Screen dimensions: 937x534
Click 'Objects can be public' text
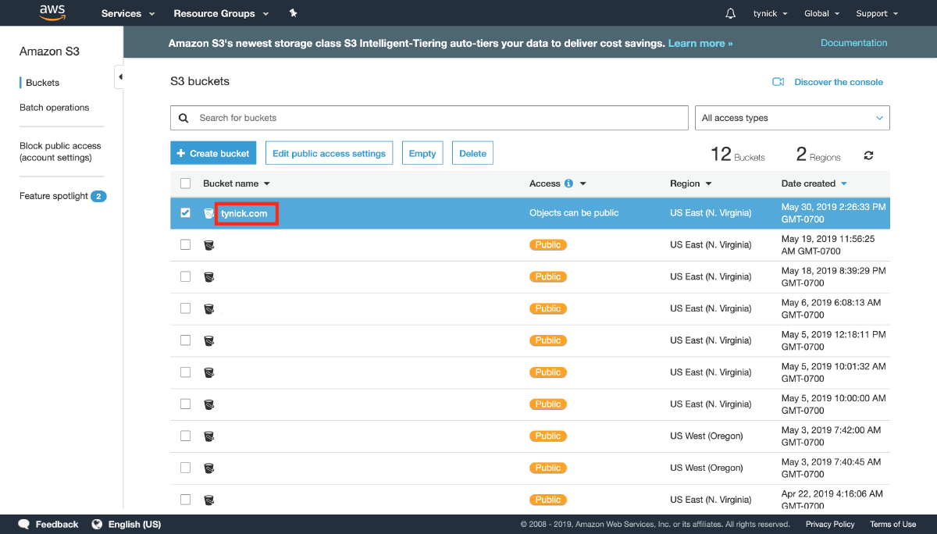click(574, 213)
